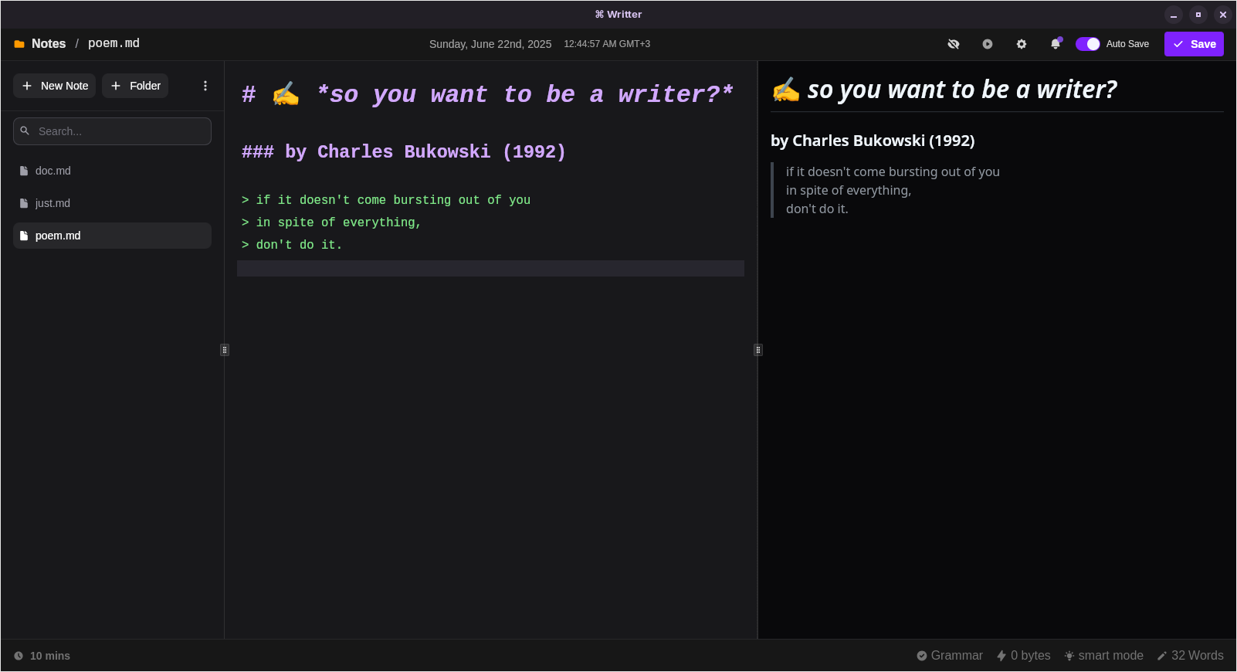The image size is (1237, 672).
Task: Click the Grammar check status item
Action: pos(950,656)
